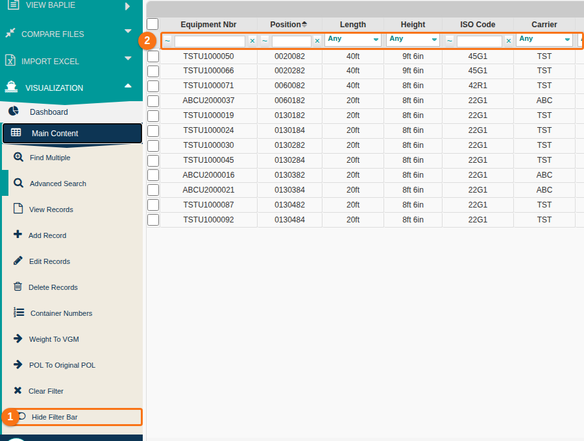The height and width of the screenshot is (441, 584).
Task: Select the Main Content menu item
Action: (72, 133)
